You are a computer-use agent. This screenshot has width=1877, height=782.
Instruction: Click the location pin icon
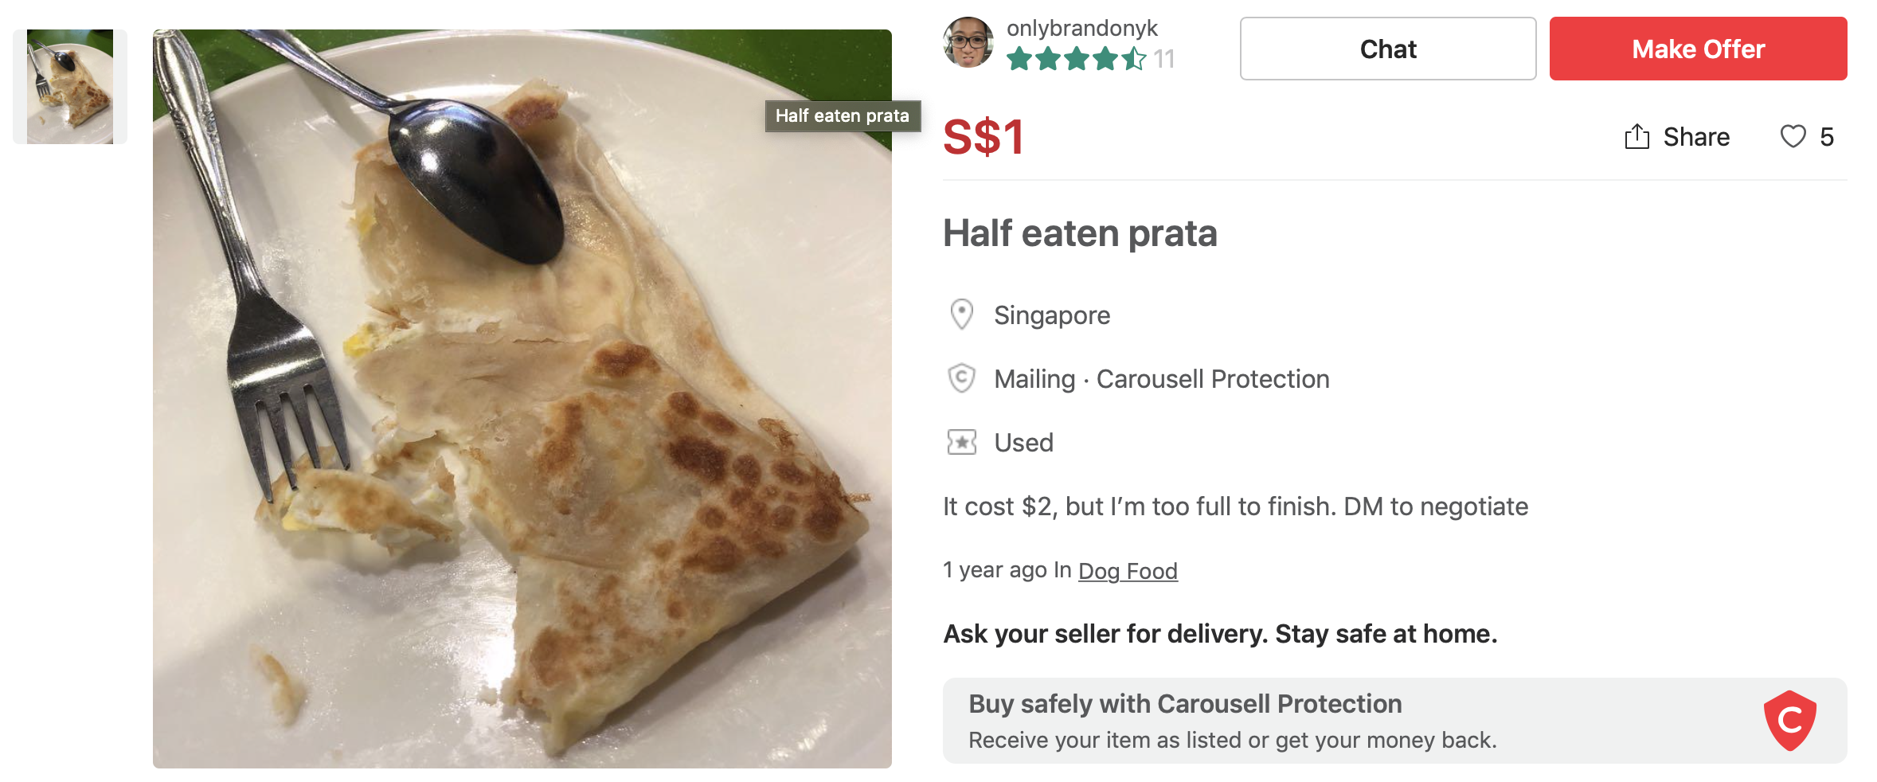click(x=961, y=315)
